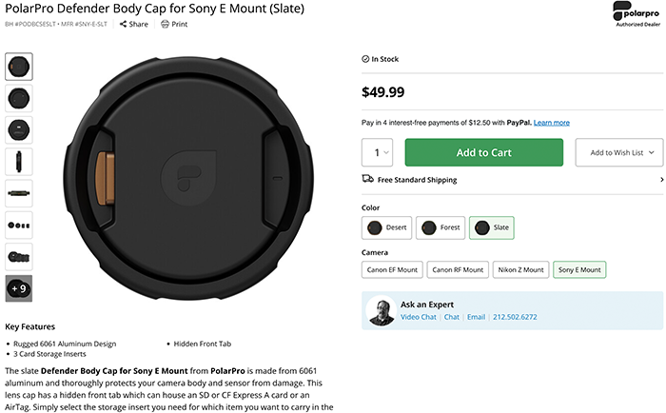Open the +9 more images thumbnail

point(19,288)
